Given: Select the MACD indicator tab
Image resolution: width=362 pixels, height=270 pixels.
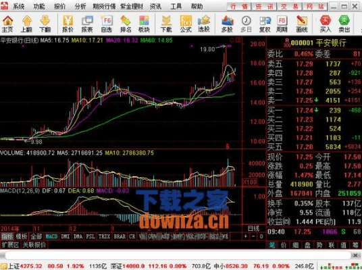Looking at the screenshot, I should [x=51, y=236].
